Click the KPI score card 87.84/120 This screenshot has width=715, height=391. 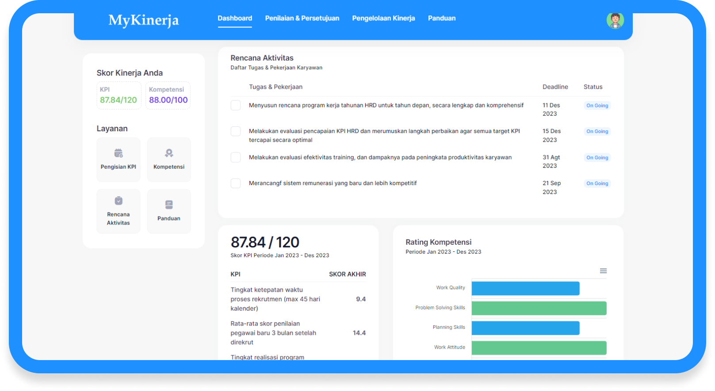[x=119, y=95]
